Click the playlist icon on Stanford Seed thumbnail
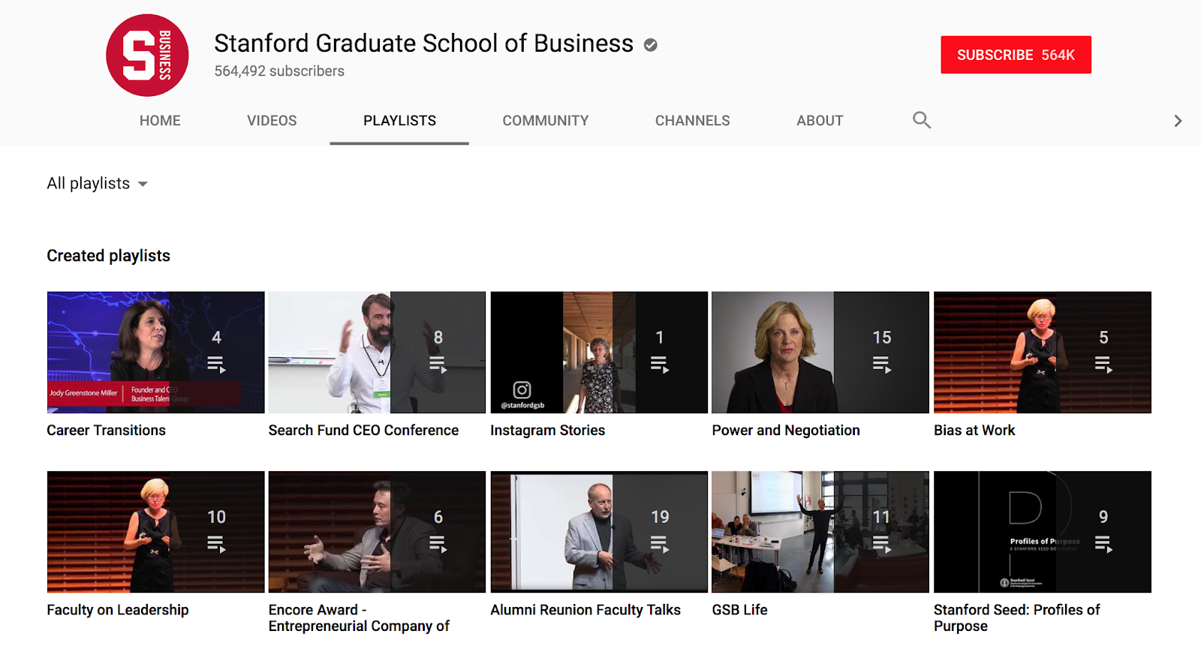This screenshot has height=646, width=1201. click(1103, 544)
